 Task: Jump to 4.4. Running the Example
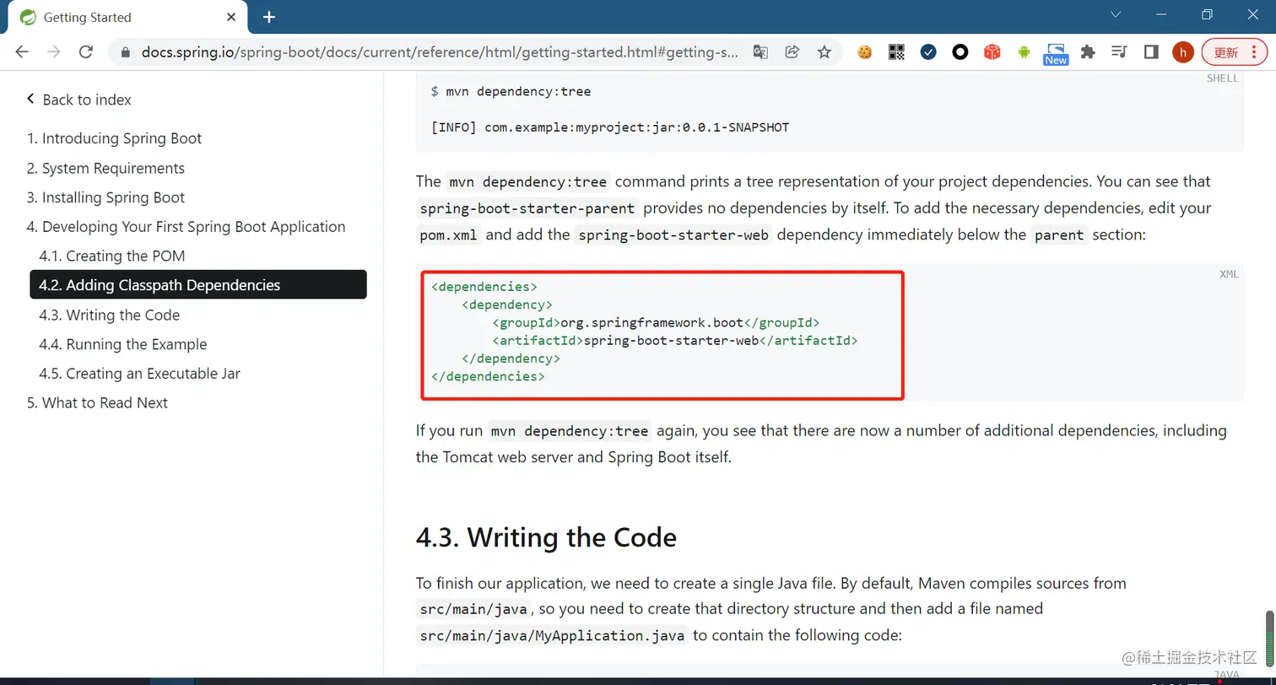tap(122, 344)
